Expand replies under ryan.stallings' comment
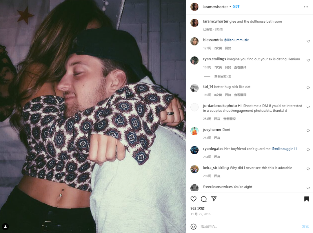The image size is (313, 233). point(223,76)
